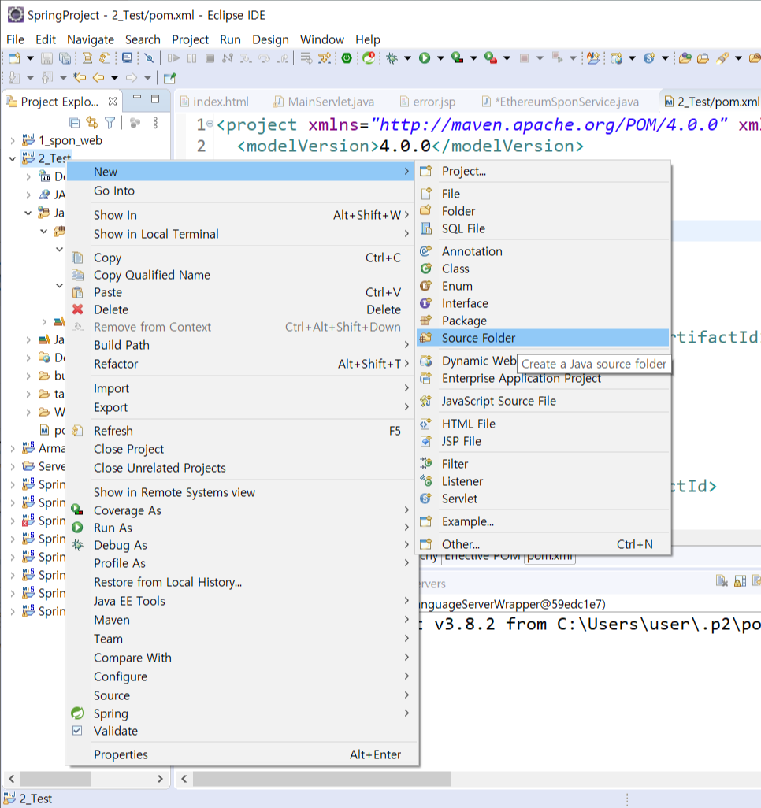Click Project... in New submenu
The image size is (761, 808).
tap(543, 171)
